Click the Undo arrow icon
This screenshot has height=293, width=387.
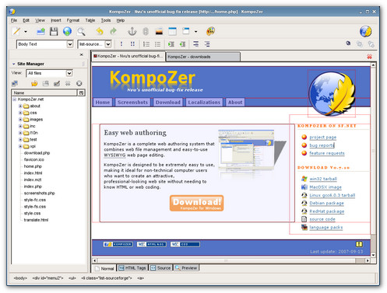100,31
